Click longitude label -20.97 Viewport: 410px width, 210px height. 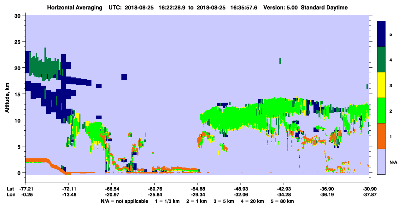pyautogui.click(x=111, y=195)
